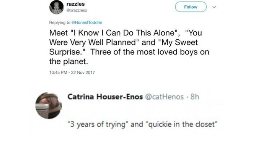Click the '3 years of trying' quote
The image size is (256, 142).
click(x=98, y=124)
